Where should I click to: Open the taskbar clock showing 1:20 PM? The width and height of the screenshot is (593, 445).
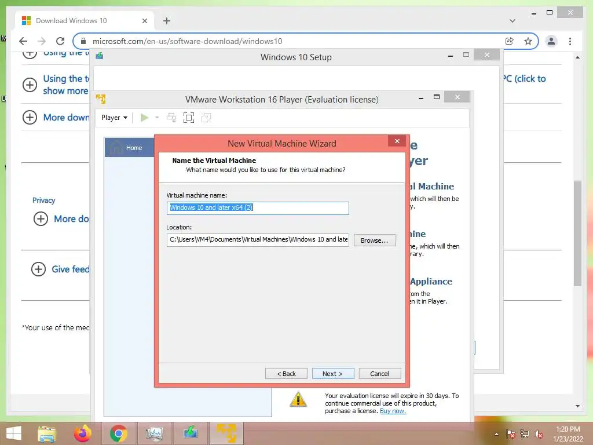pos(568,433)
